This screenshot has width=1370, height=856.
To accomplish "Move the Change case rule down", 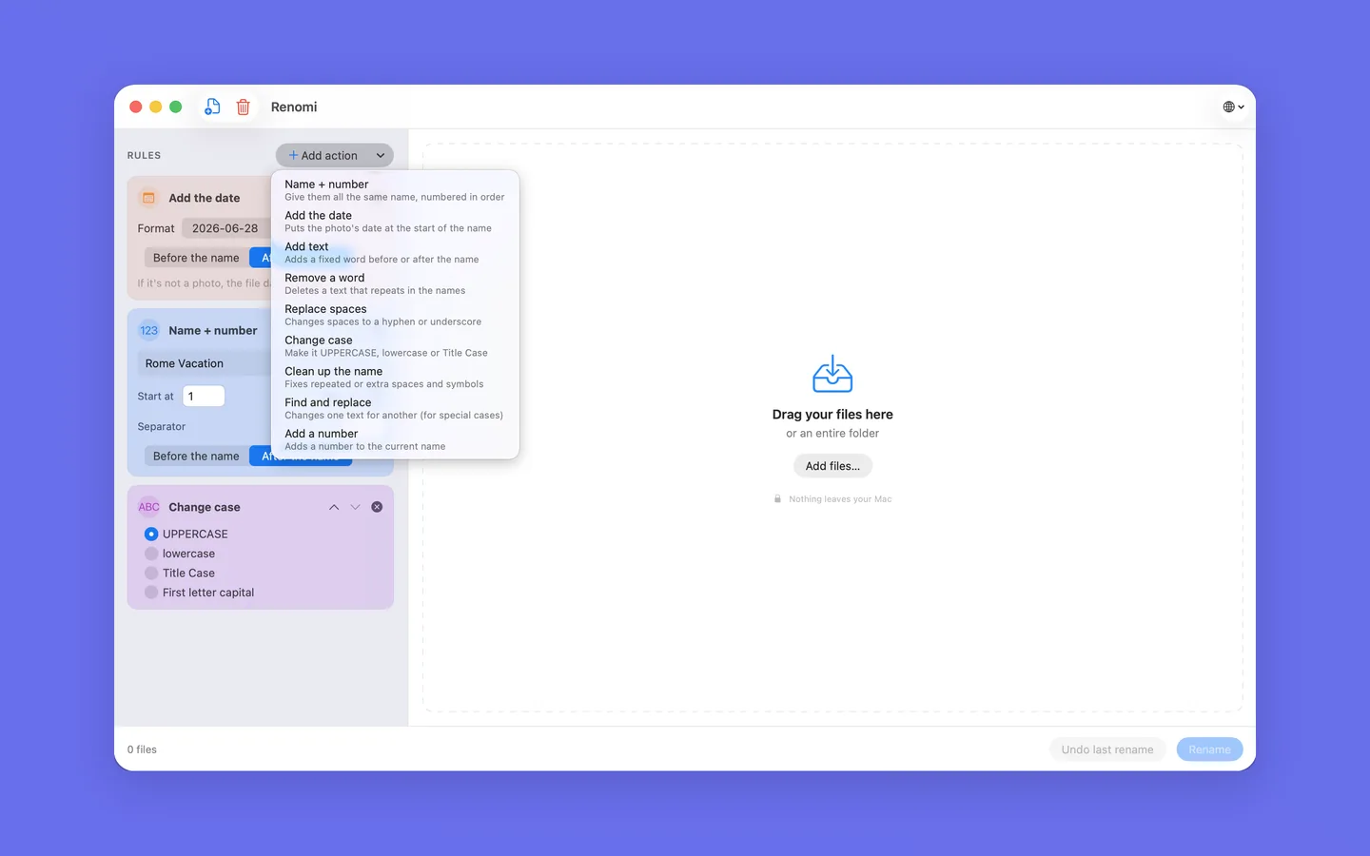I will coord(355,507).
